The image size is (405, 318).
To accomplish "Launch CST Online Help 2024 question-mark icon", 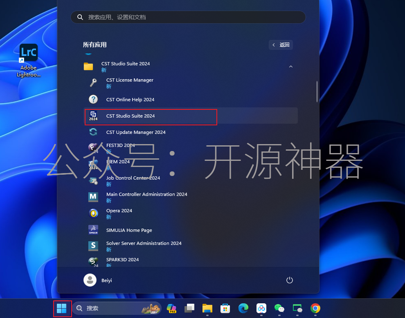I will pyautogui.click(x=93, y=99).
